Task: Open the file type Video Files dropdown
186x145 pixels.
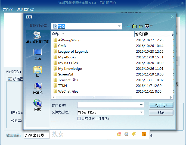Action: (141, 112)
